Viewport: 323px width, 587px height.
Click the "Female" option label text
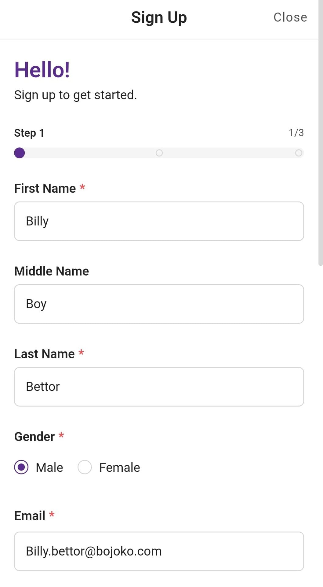point(119,467)
